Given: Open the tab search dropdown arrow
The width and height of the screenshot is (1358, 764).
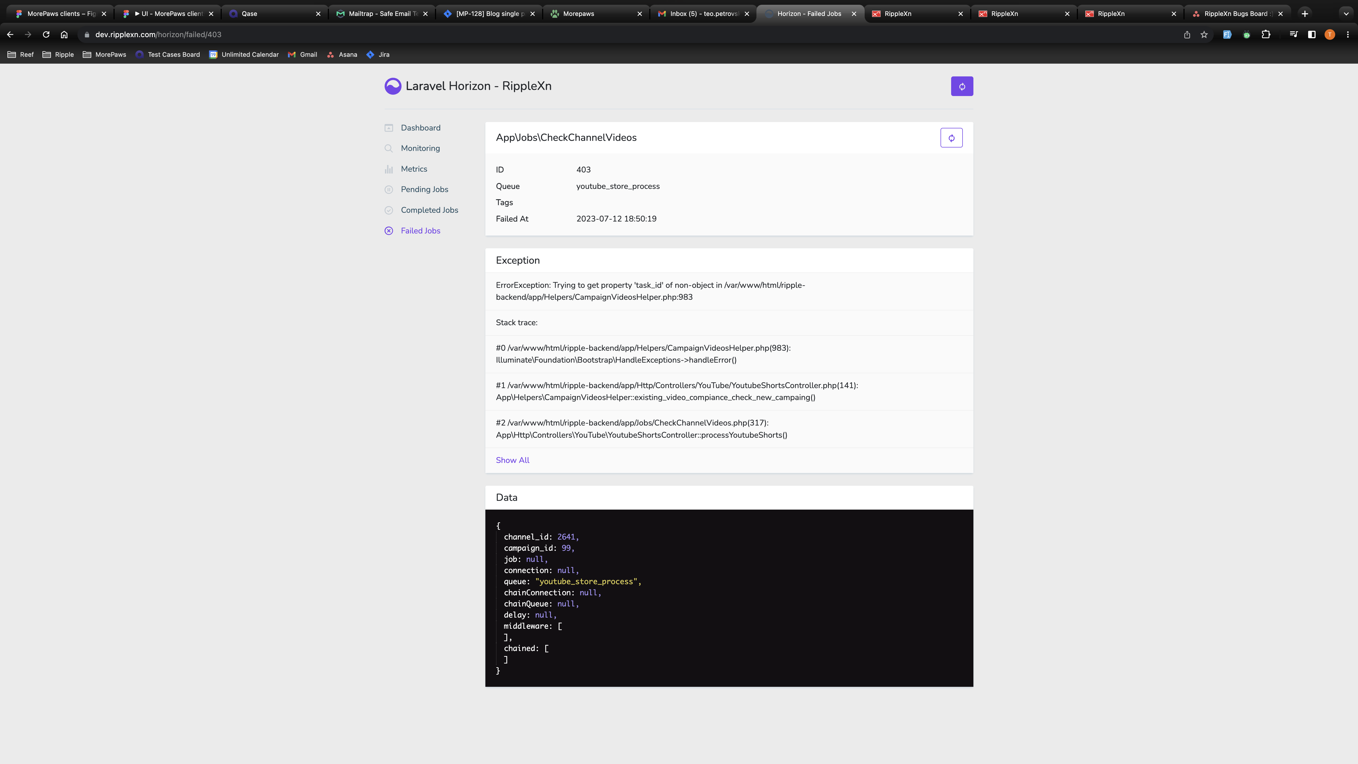Looking at the screenshot, I should tap(1346, 14).
